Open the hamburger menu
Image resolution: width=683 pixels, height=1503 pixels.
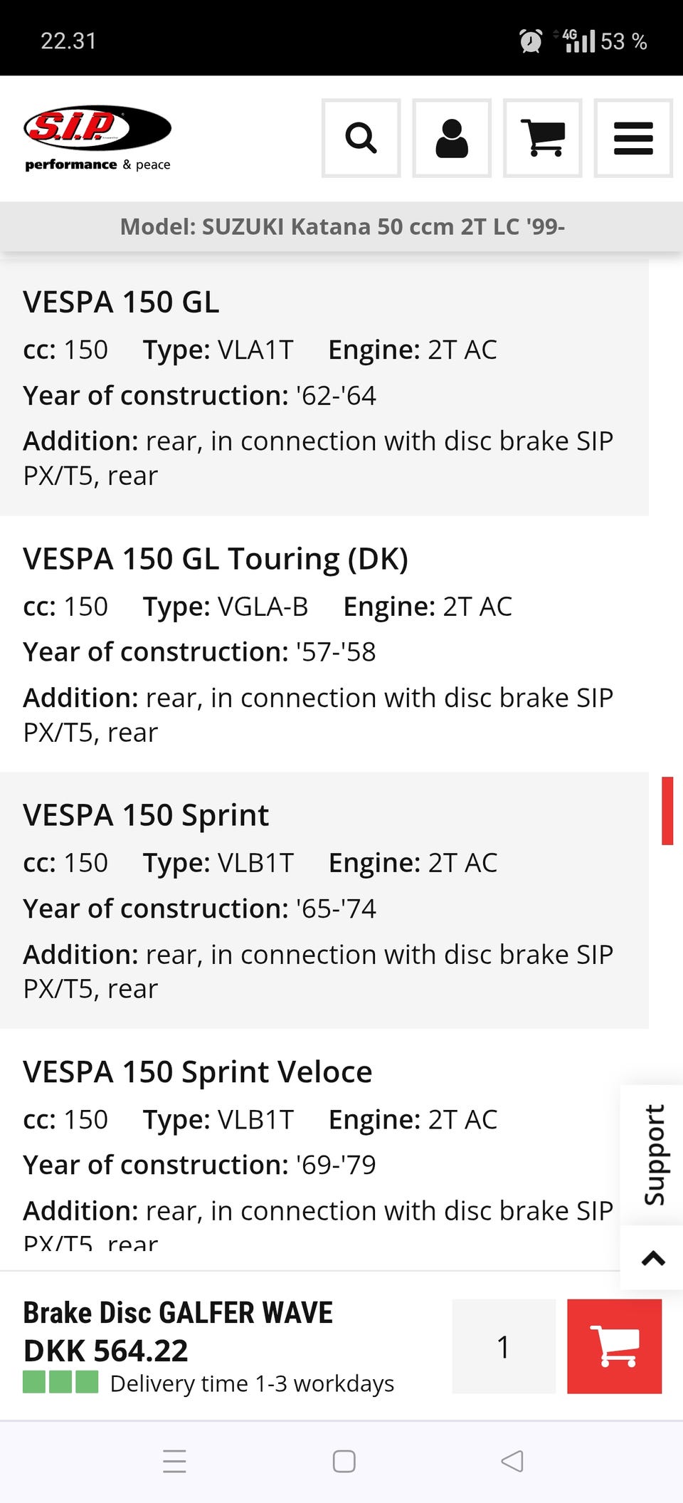click(x=632, y=138)
